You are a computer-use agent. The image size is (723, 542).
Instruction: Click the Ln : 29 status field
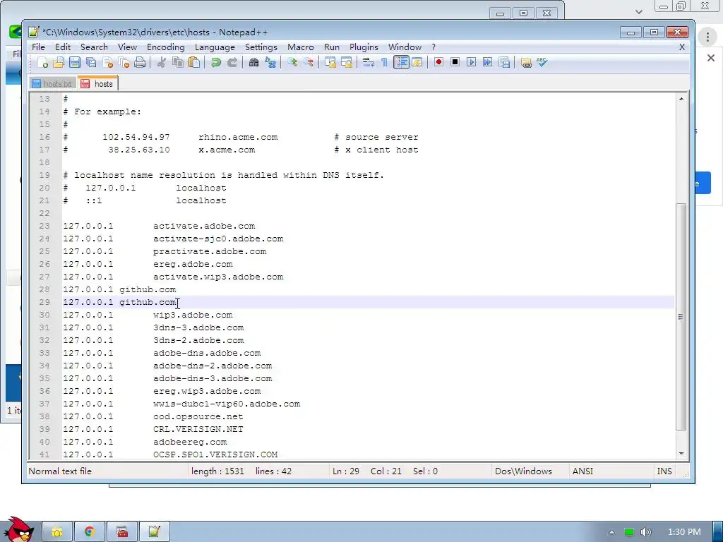tap(346, 471)
